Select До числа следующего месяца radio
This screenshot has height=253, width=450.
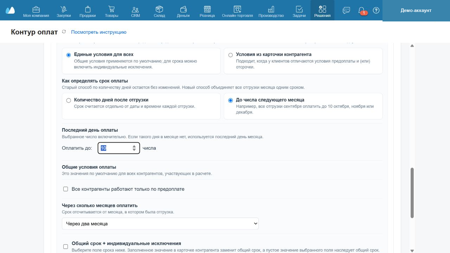(x=231, y=100)
